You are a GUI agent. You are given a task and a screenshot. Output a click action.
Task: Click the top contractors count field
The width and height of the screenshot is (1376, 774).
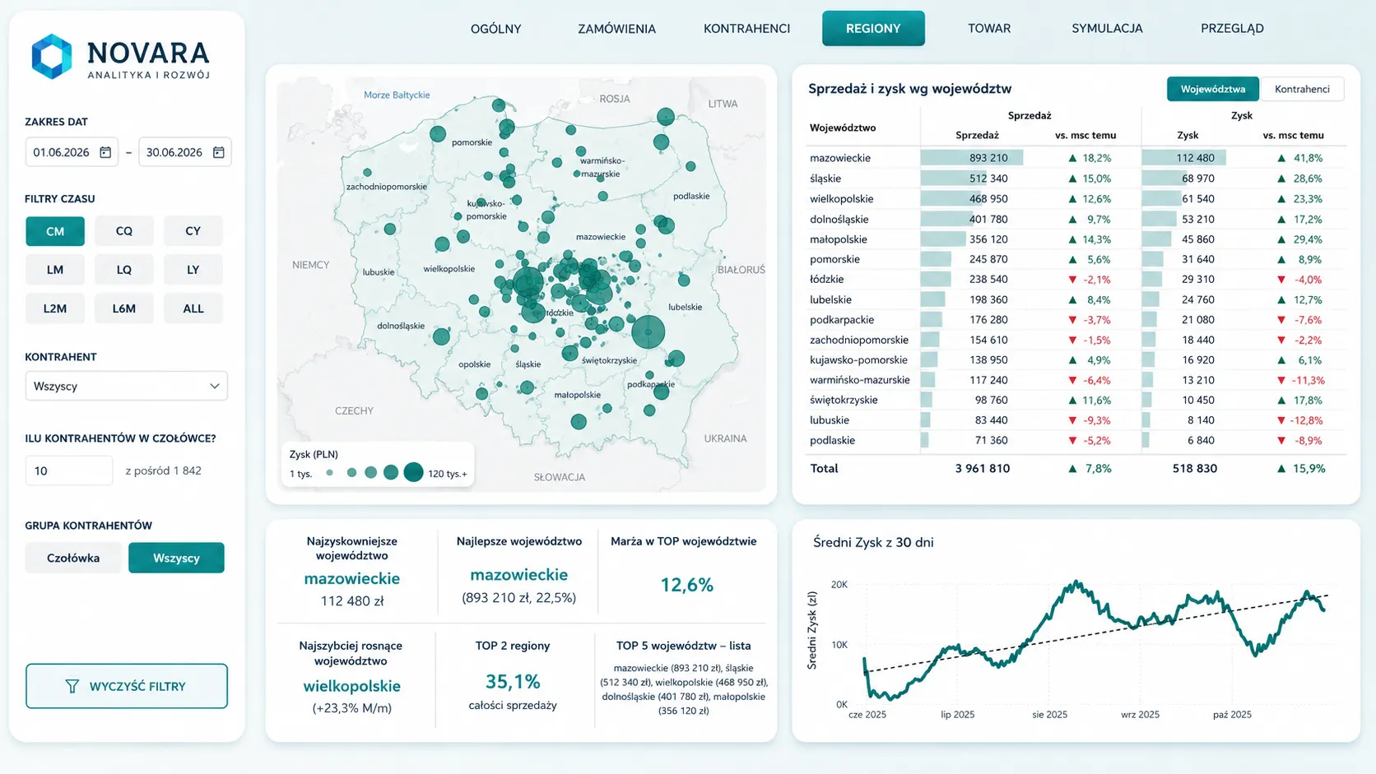69,470
